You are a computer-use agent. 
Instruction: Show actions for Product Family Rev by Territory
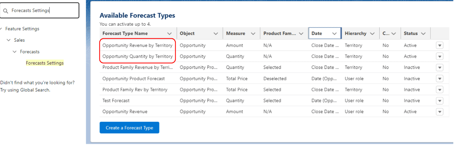tap(439, 90)
